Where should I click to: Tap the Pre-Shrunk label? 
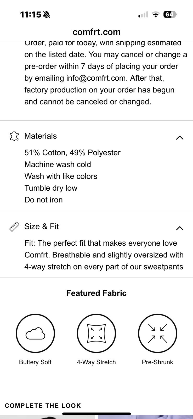[157, 362]
